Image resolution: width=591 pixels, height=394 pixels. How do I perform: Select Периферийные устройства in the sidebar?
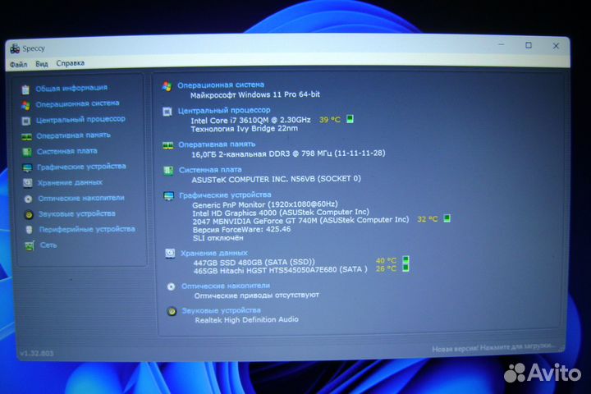point(86,229)
